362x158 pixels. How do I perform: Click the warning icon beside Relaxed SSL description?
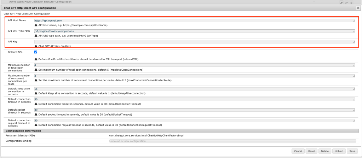pyautogui.click(x=36, y=59)
